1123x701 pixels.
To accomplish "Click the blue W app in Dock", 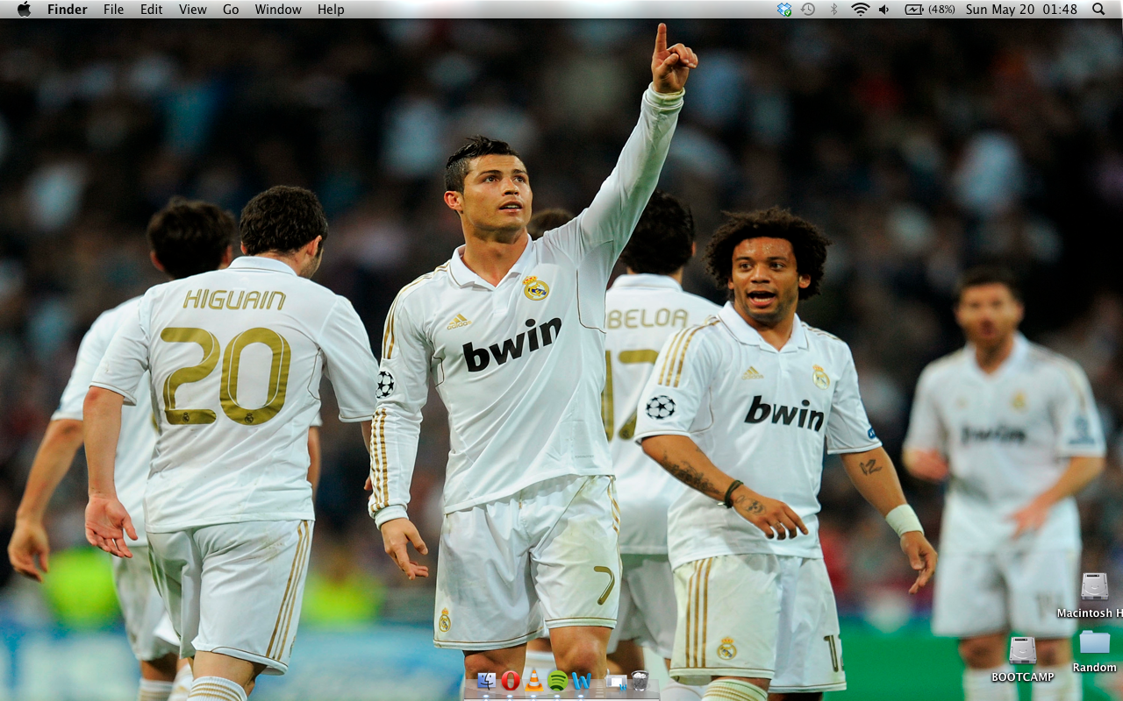I will (581, 681).
